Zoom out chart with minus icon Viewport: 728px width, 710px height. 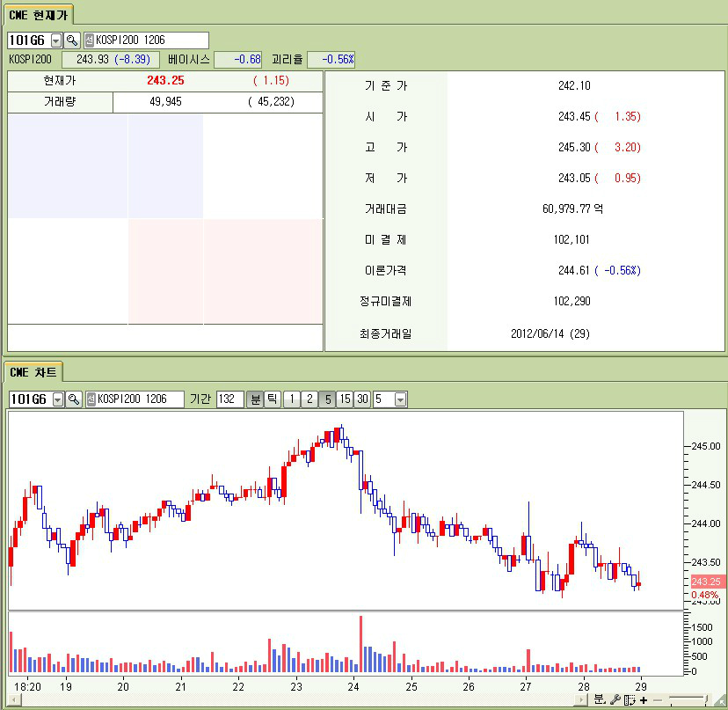(x=657, y=699)
